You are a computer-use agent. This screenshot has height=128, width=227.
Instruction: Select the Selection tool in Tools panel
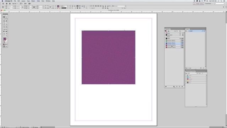(x=4, y=17)
